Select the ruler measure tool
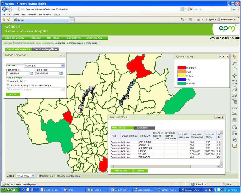This screenshot has height=193, width=241. coord(235,108)
